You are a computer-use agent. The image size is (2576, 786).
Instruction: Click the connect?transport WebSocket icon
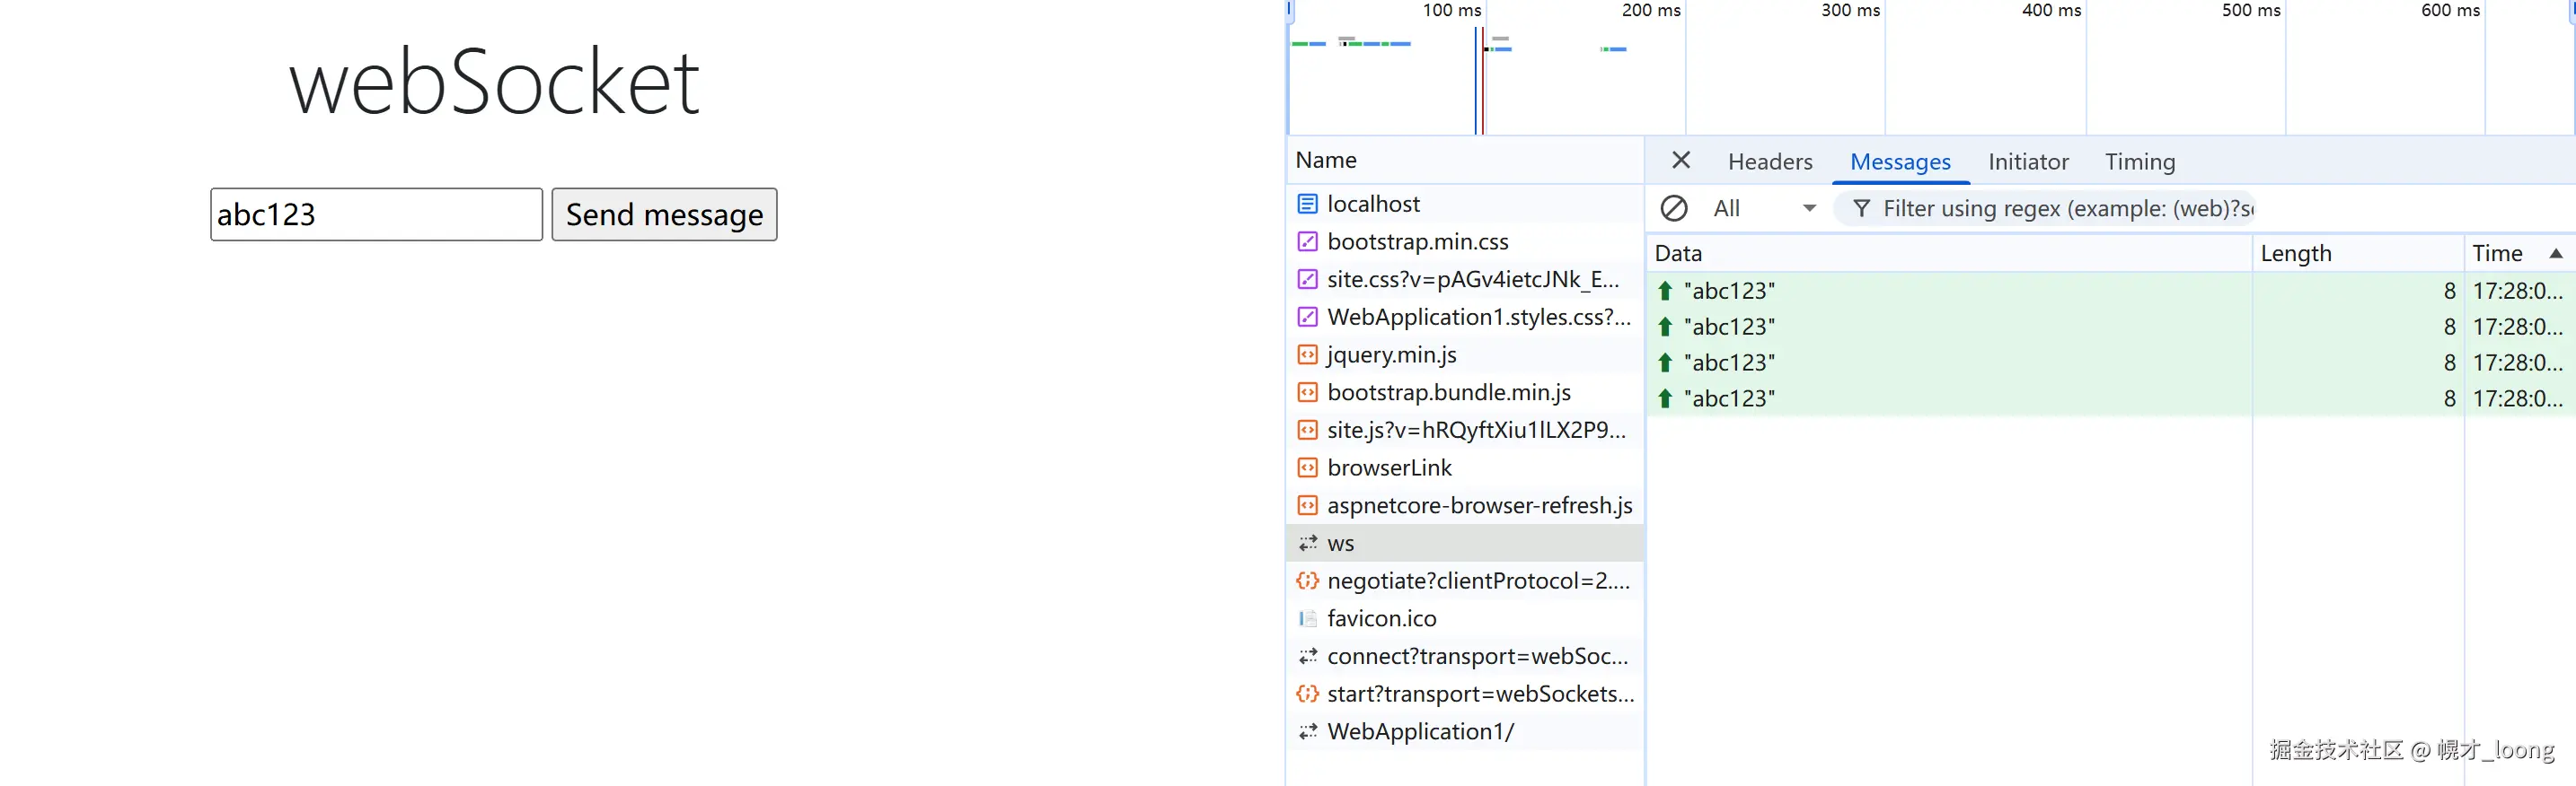click(1307, 656)
